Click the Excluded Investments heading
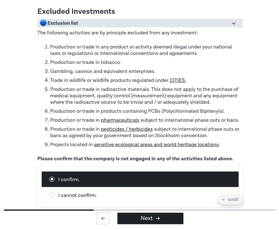279x230 pixels. (76, 11)
